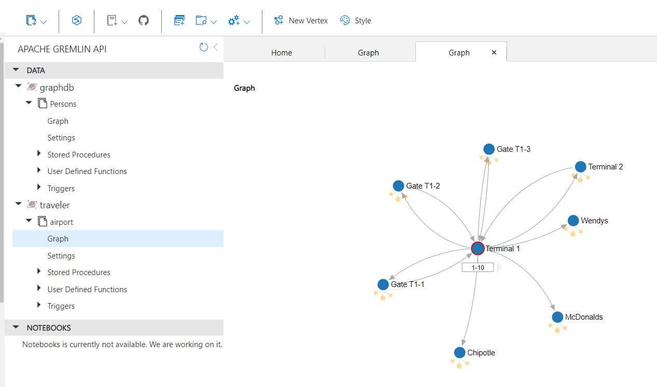Open the settings gear dropdown

pos(235,20)
